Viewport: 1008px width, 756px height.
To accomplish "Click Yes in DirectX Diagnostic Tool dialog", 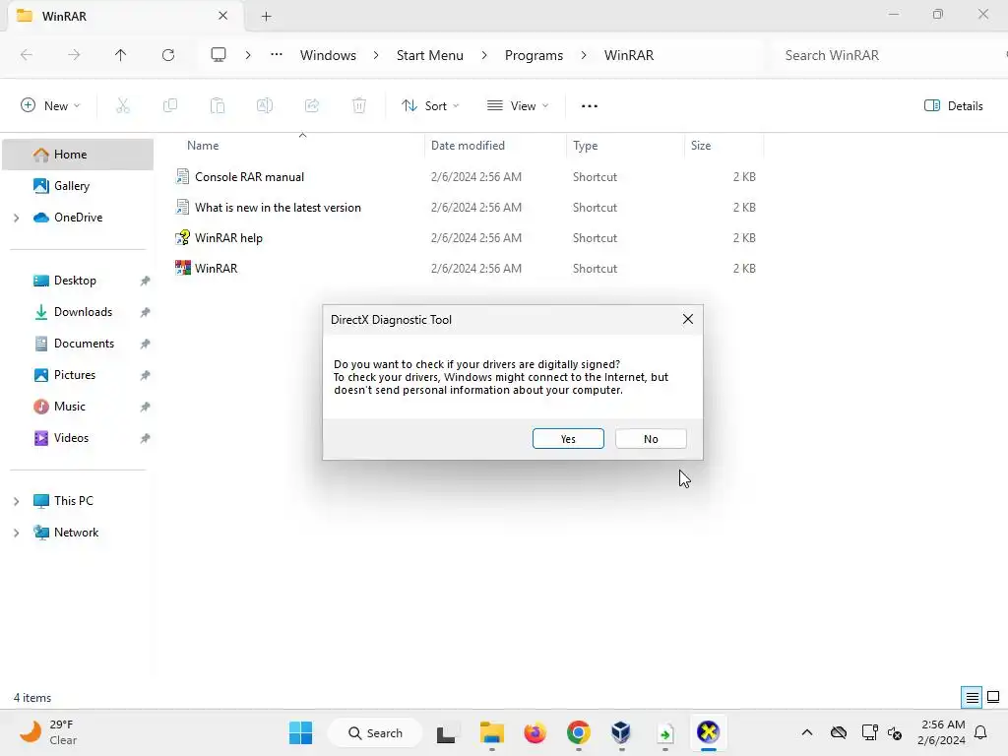I will point(568,438).
